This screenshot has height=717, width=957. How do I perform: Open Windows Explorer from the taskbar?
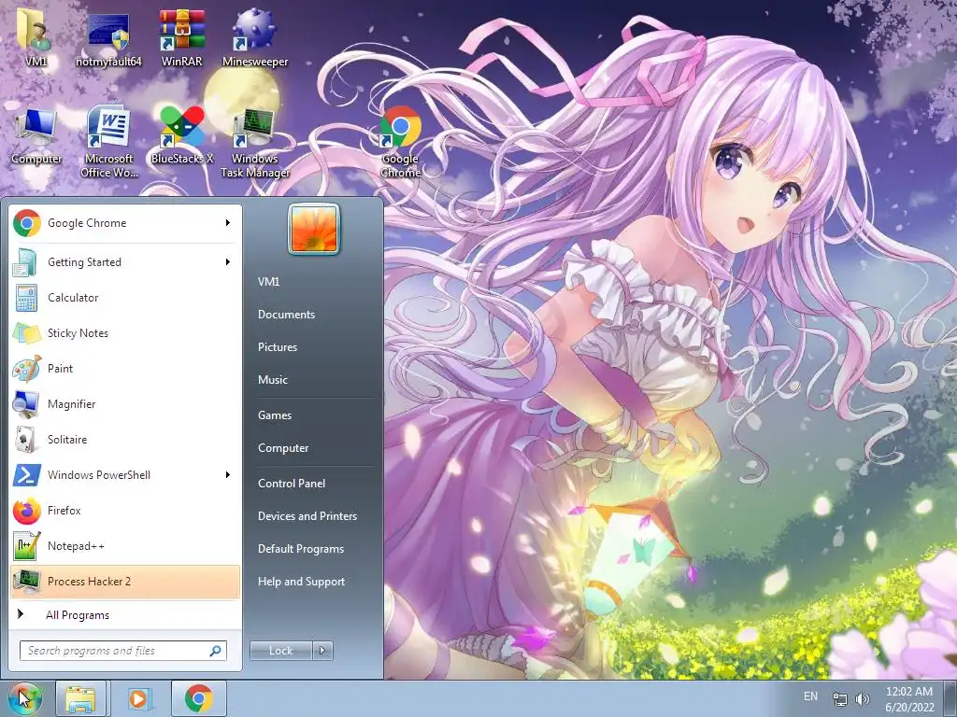pyautogui.click(x=80, y=698)
